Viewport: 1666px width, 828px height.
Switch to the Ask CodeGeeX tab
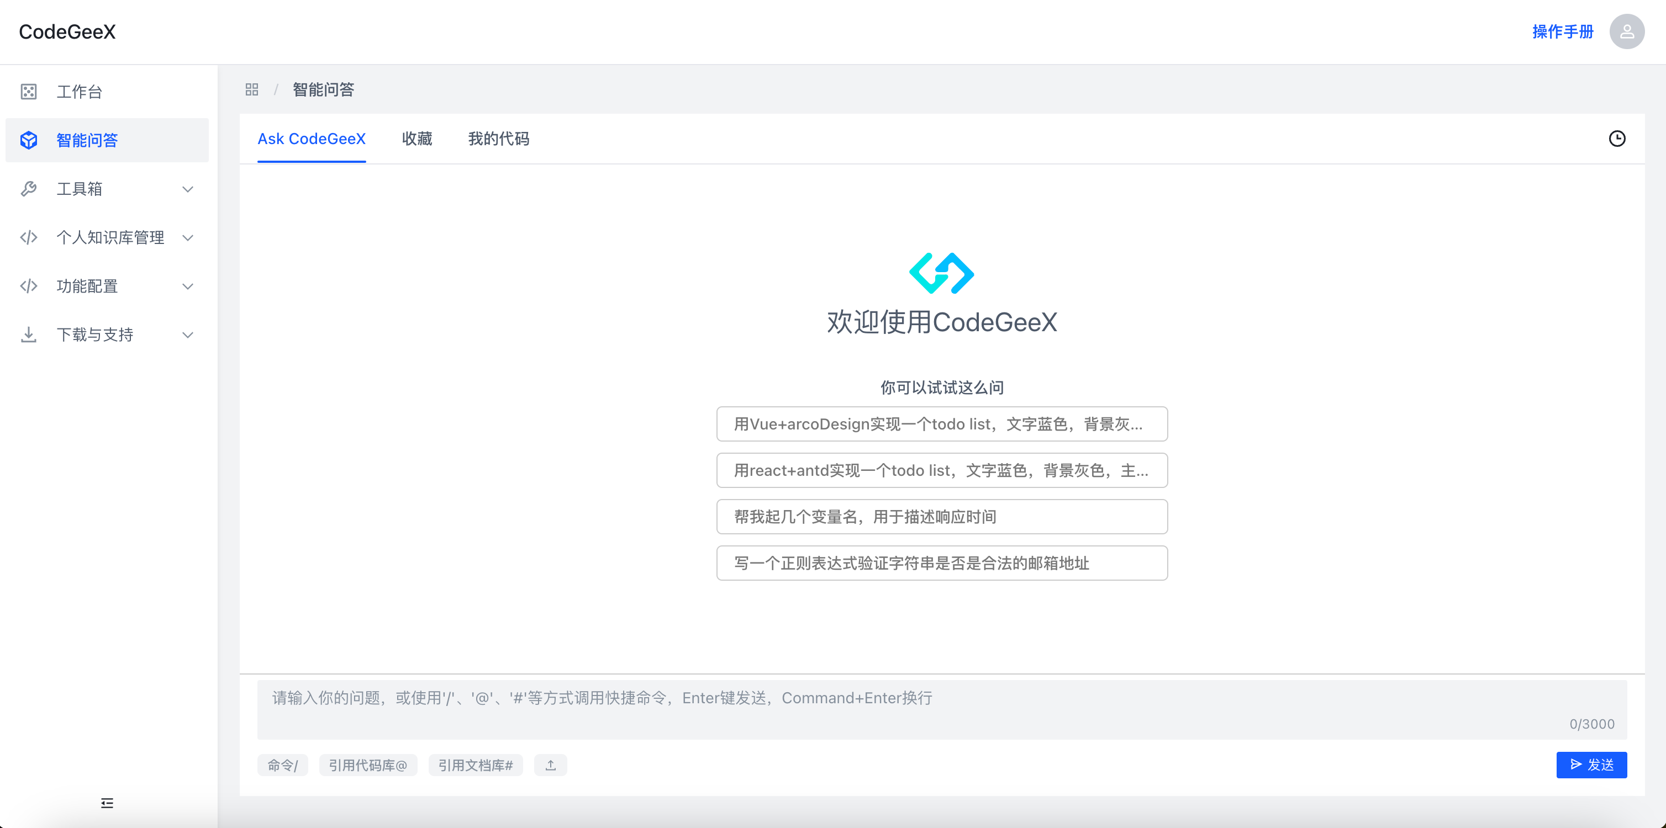coord(312,139)
